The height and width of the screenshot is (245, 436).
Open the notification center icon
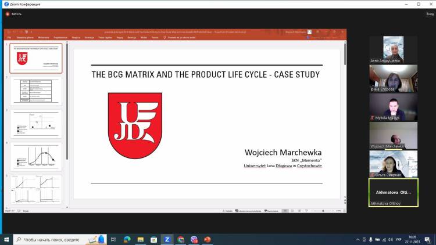tap(428, 239)
